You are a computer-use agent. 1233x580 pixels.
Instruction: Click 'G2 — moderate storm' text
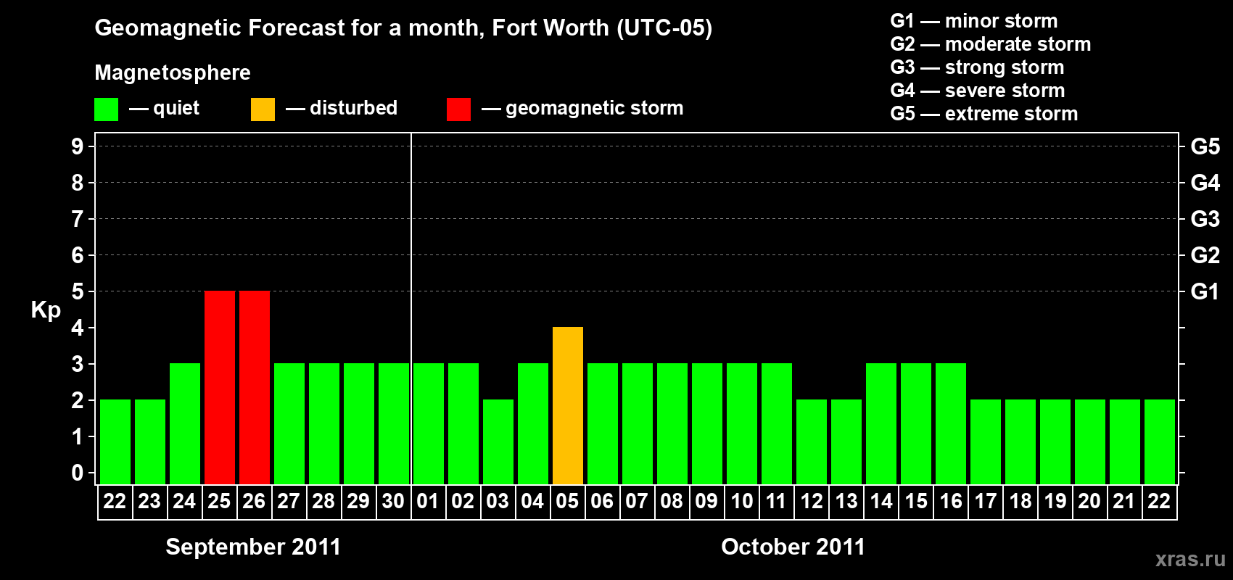tap(991, 44)
